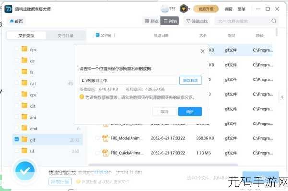Open 筛选查找 filter search
The width and height of the screenshot is (288, 191).
click(x=197, y=21)
